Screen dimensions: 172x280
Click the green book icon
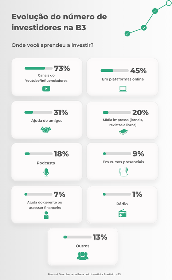tap(123, 132)
